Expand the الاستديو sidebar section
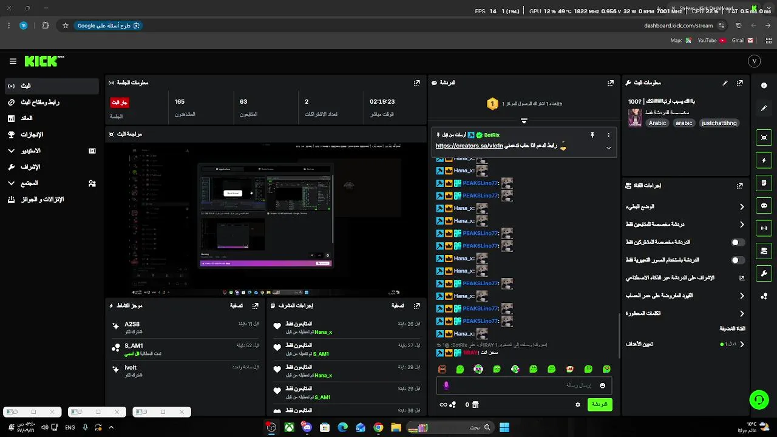This screenshot has height=437, width=777. click(52, 151)
